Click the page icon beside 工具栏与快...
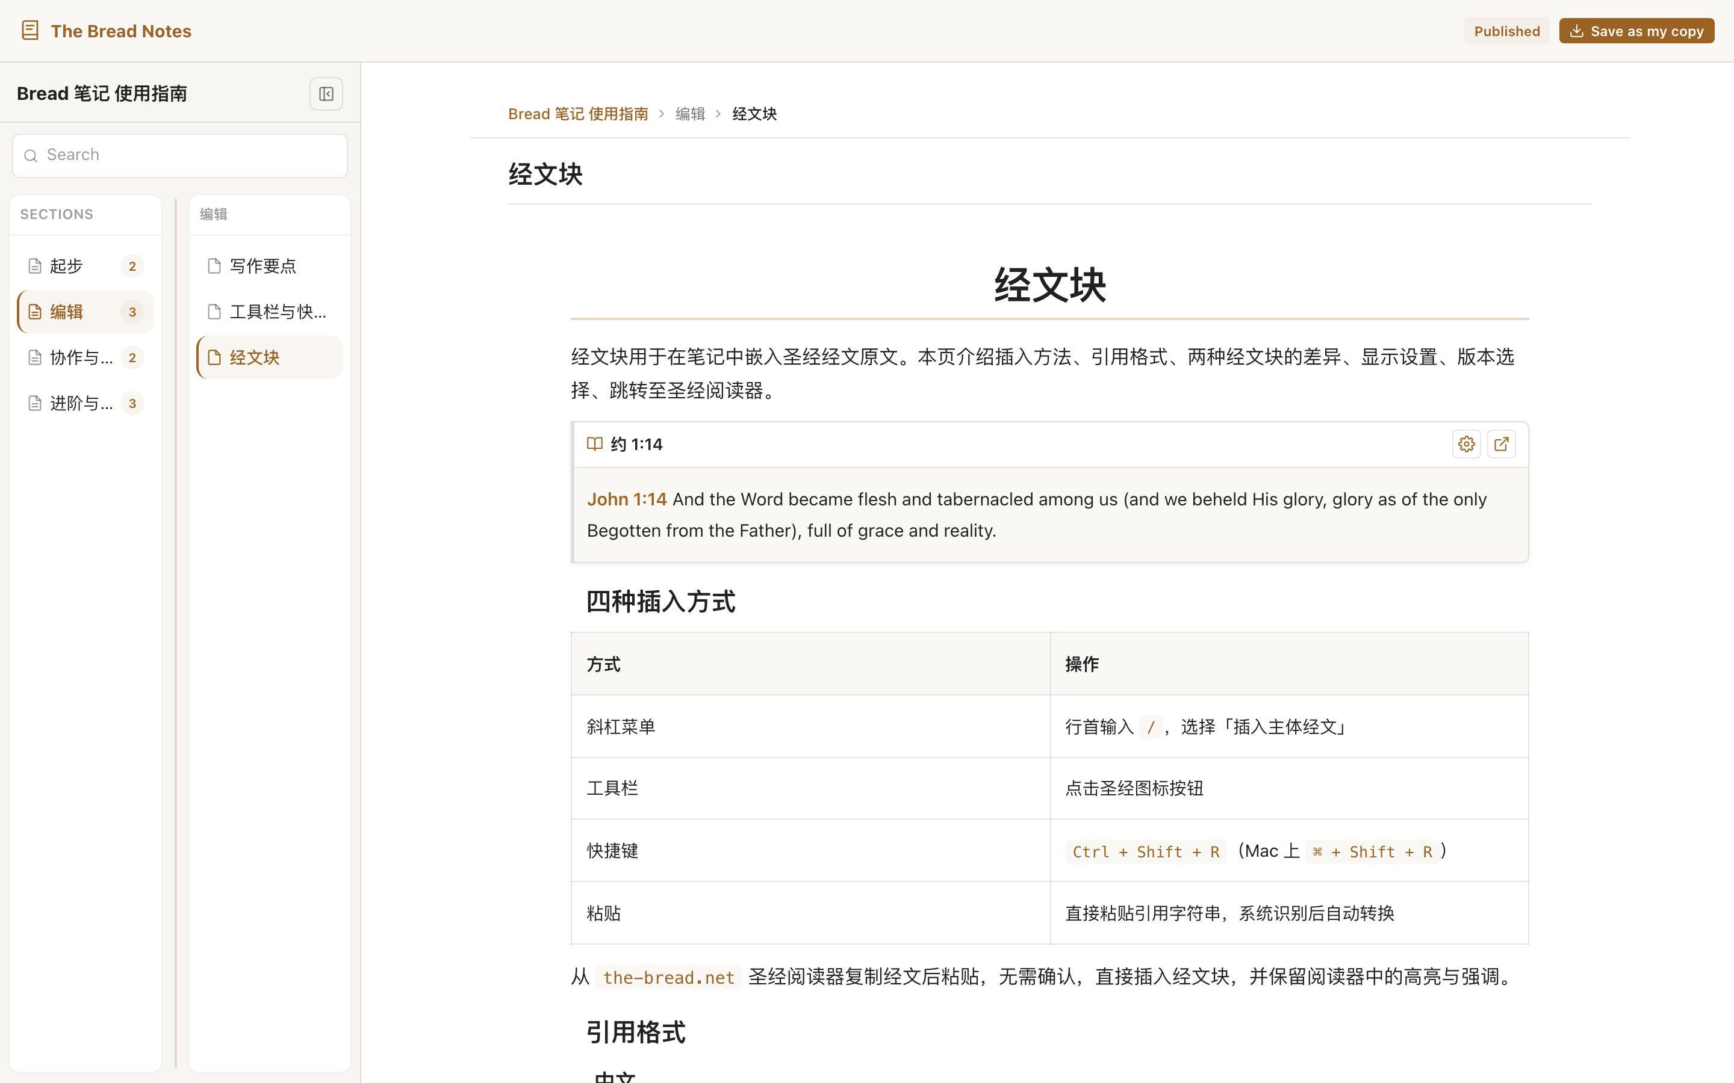Viewport: 1734px width, 1083px height. coord(214,312)
